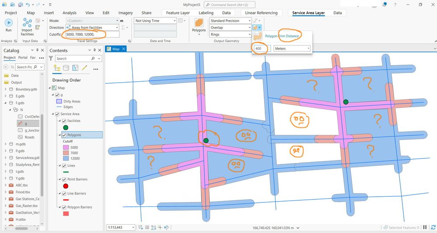Viewport: 437px width, 233px height.
Task: Expand the Boundary.gdb catalog item
Action: pyautogui.click(x=6, y=89)
